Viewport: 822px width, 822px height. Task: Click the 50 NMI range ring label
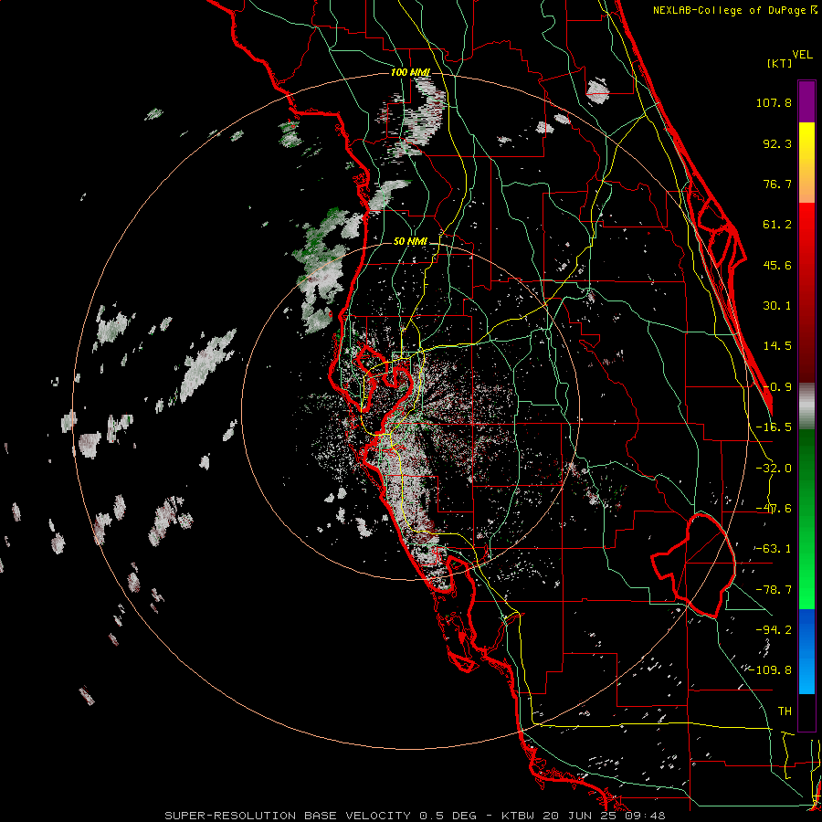click(410, 242)
